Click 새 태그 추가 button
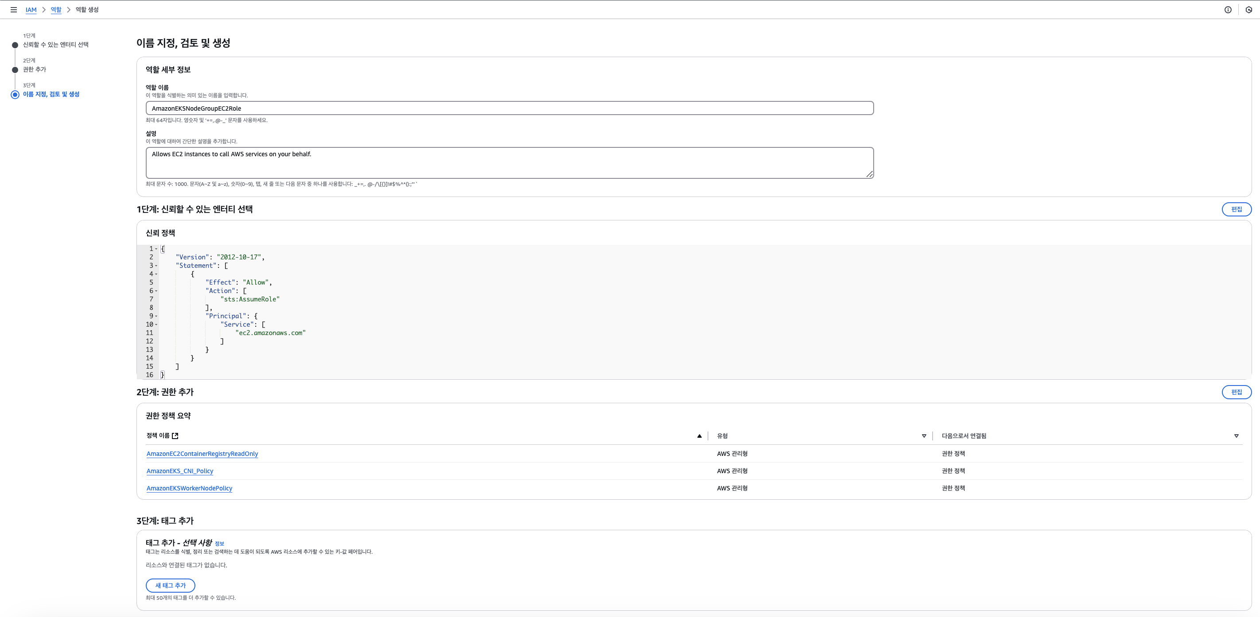The width and height of the screenshot is (1260, 617). (170, 585)
